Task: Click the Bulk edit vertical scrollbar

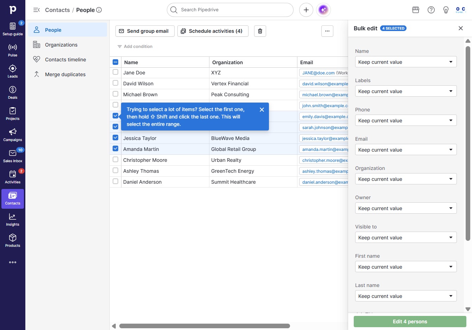Action: tap(468, 143)
